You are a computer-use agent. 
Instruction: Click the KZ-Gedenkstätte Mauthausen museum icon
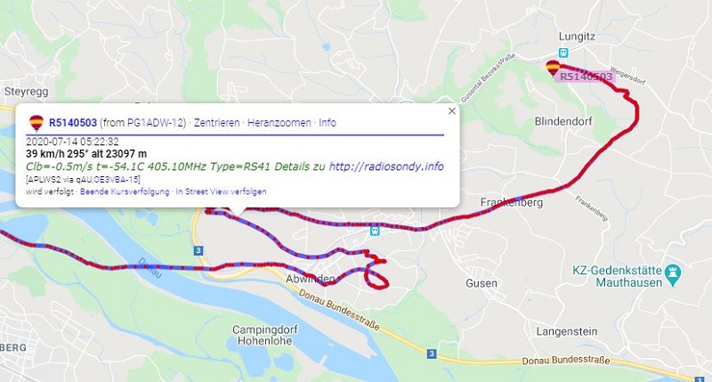[673, 276]
